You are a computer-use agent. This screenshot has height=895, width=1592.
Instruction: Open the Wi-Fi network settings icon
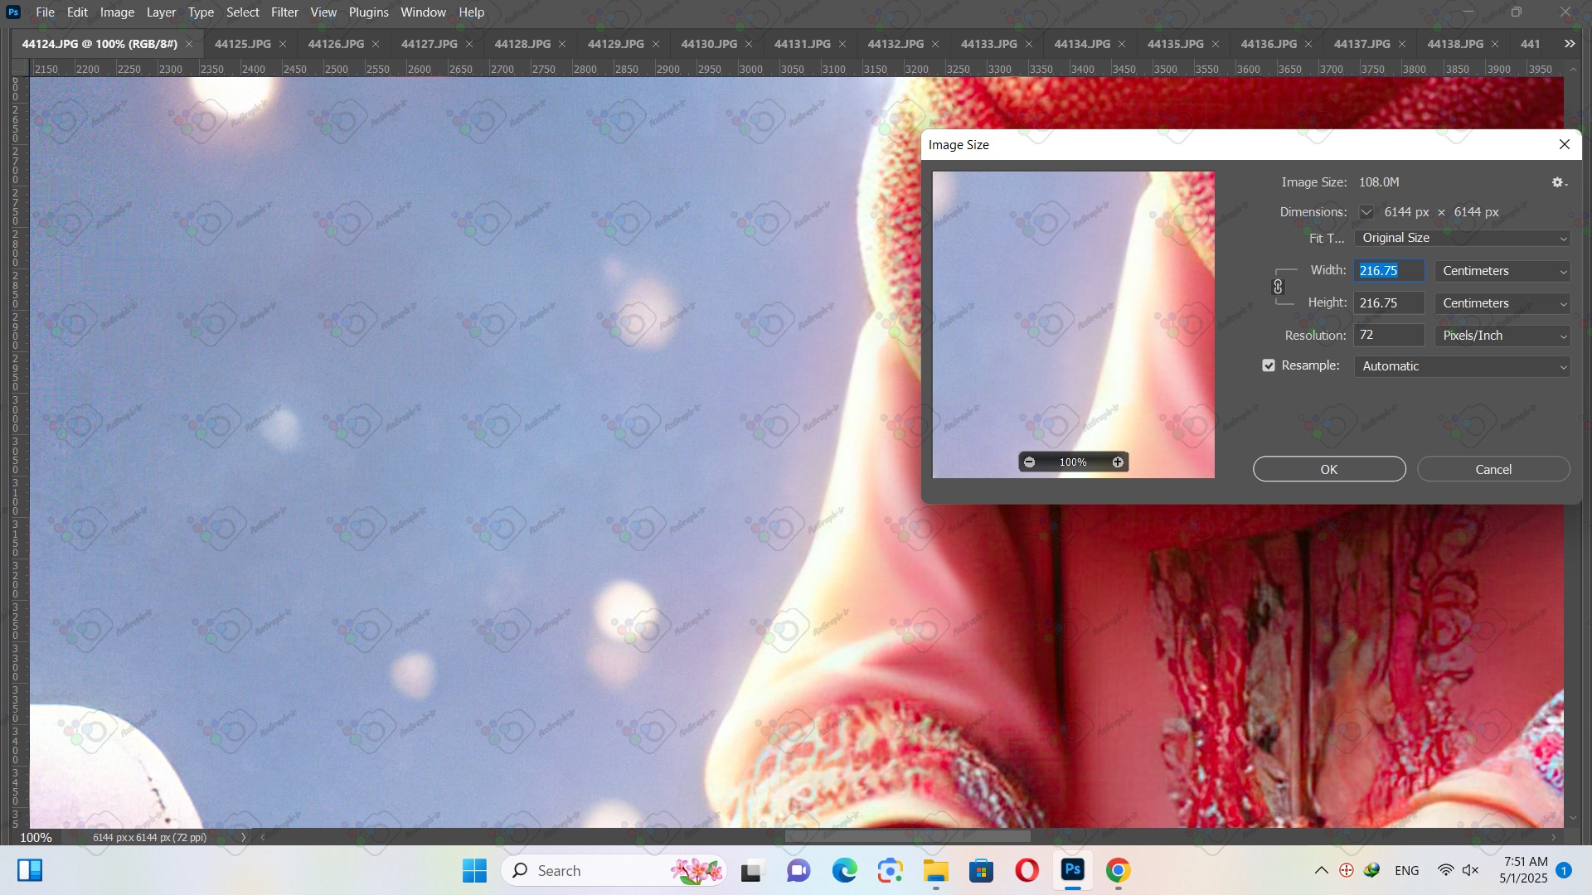click(x=1445, y=871)
